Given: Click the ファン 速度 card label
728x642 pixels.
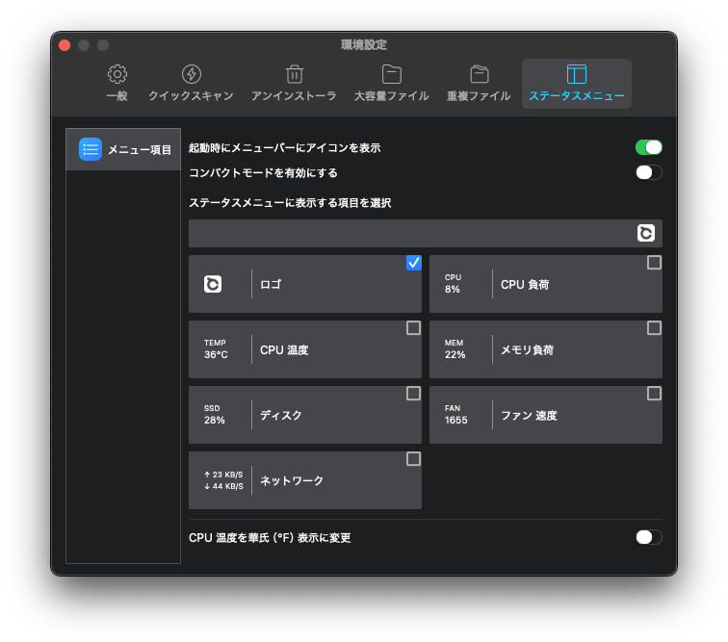Looking at the screenshot, I should point(529,415).
